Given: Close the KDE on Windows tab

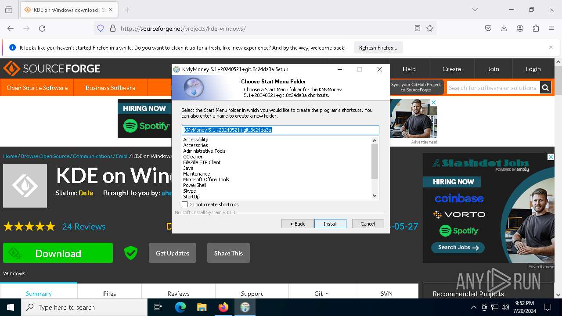Looking at the screenshot, I should (111, 10).
